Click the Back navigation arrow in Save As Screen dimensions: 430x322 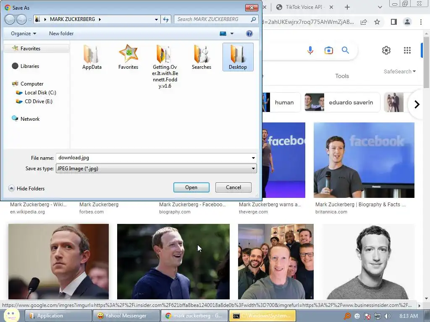(10, 19)
